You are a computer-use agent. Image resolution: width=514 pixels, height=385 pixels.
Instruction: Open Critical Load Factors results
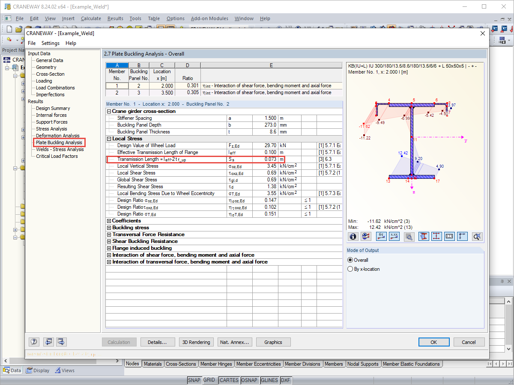(57, 156)
